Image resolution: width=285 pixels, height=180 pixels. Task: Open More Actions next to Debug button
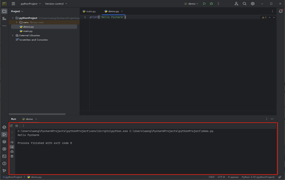[x=218, y=4]
